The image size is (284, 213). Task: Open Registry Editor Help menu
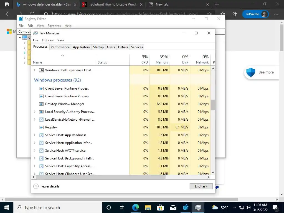click(68, 26)
